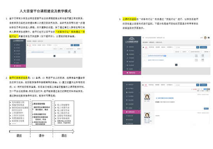Open widest filter dropdown in two-post discussion screenshot
The height and width of the screenshot is (149, 213).
click(x=196, y=52)
